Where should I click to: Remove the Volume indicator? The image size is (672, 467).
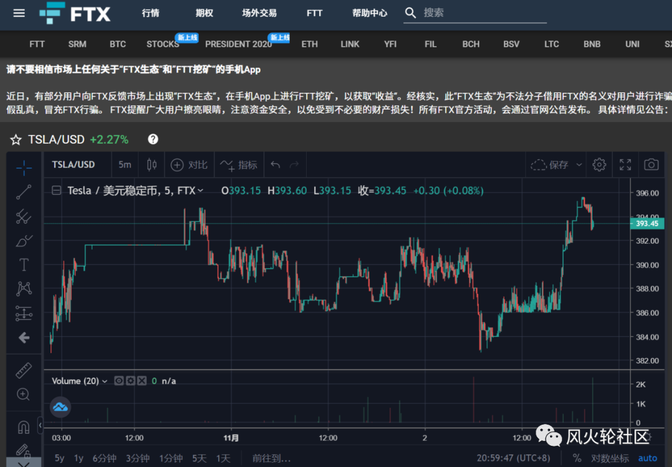click(142, 381)
